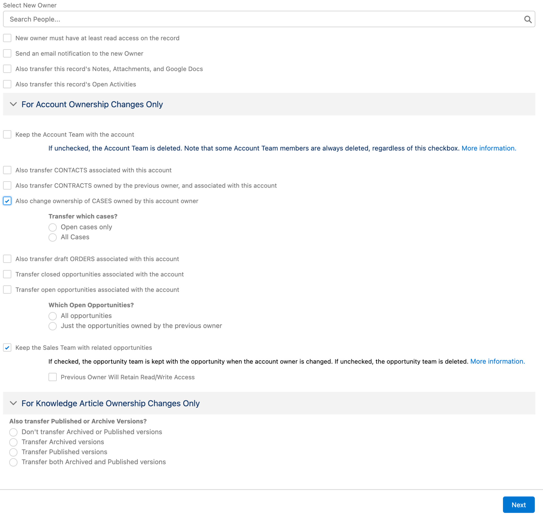Disable Keep the Sales Team with related opportunities
The height and width of the screenshot is (517, 543).
[x=7, y=348]
